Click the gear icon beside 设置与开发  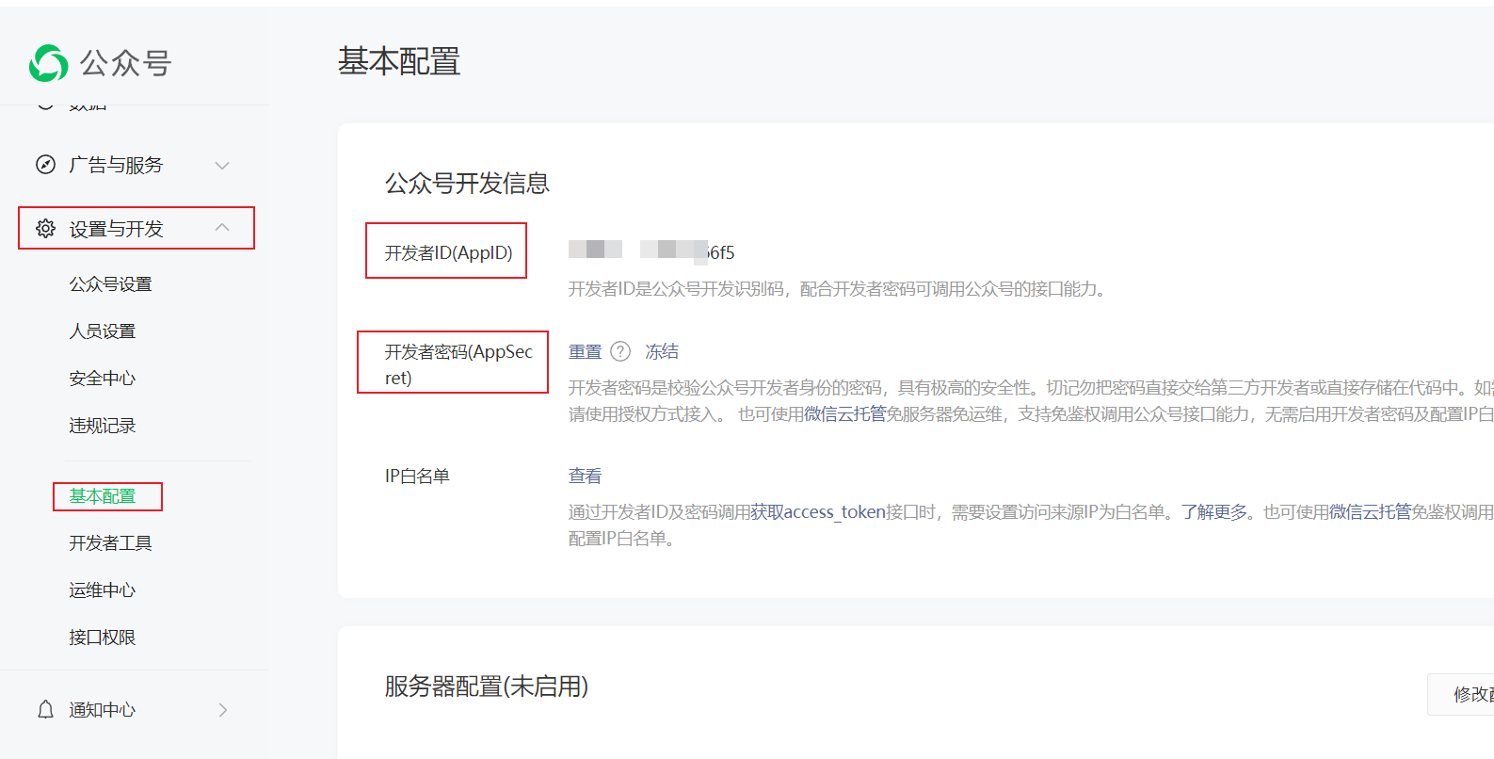click(x=45, y=229)
